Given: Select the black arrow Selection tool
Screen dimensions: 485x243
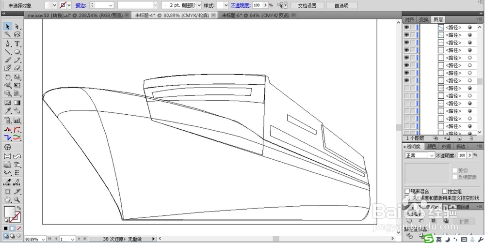Looking at the screenshot, I should coord(8,27).
